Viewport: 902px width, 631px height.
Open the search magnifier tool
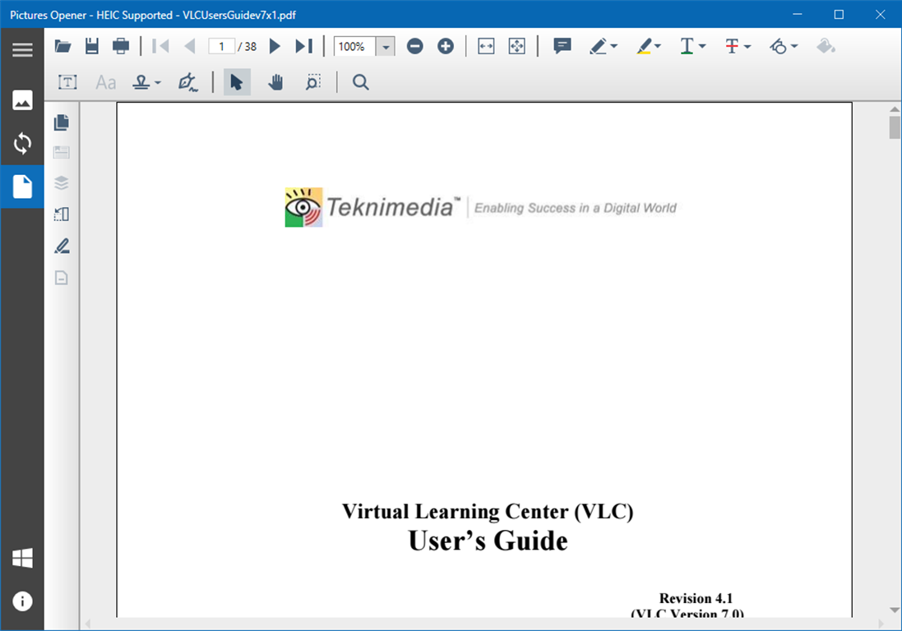361,82
